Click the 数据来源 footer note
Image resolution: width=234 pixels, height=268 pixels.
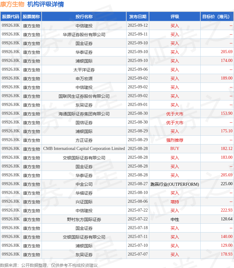pyautogui.click(x=49, y=265)
